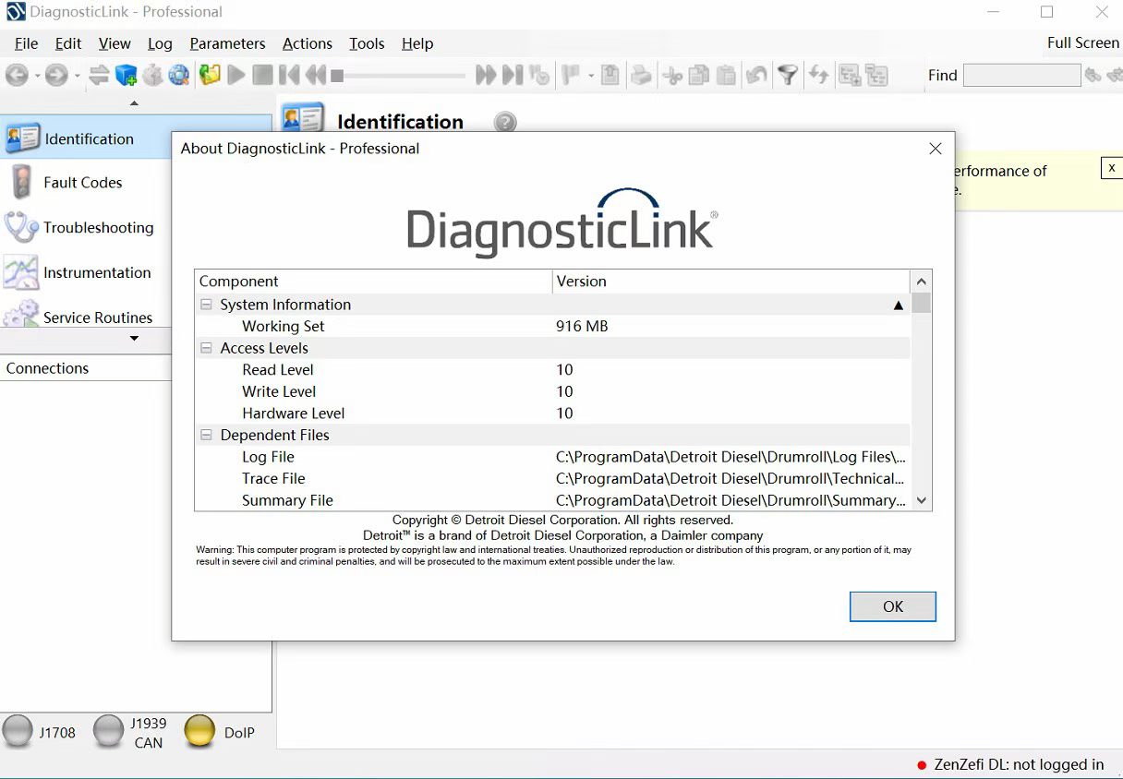Click the Refresh arrows toolbar icon
The height and width of the screenshot is (779, 1123).
pyautogui.click(x=817, y=76)
